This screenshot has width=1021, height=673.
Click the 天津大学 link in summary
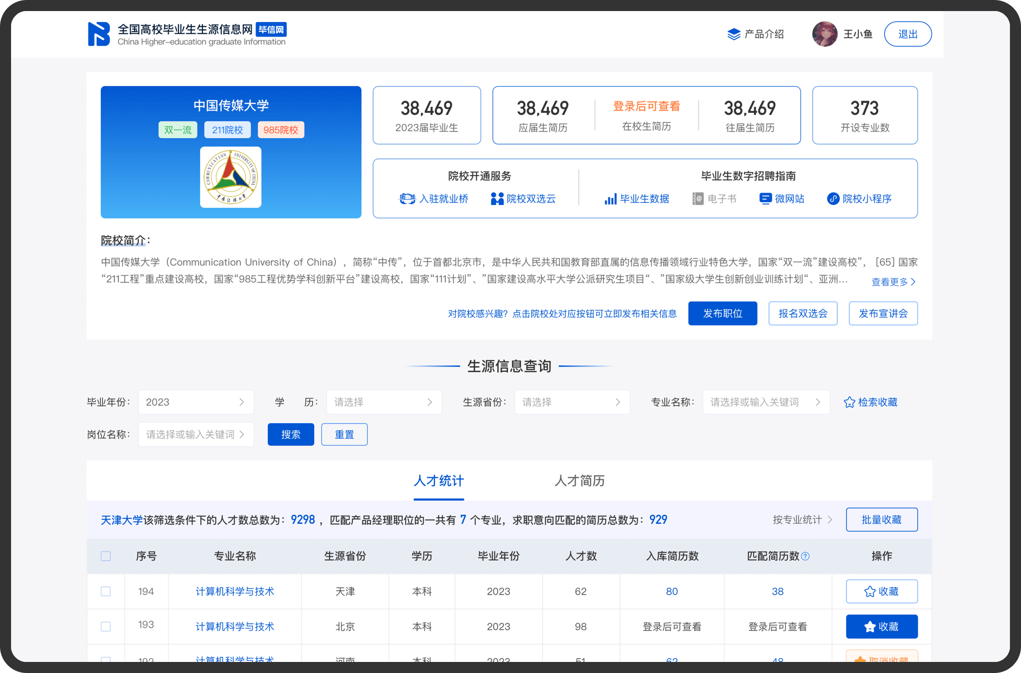coord(122,520)
